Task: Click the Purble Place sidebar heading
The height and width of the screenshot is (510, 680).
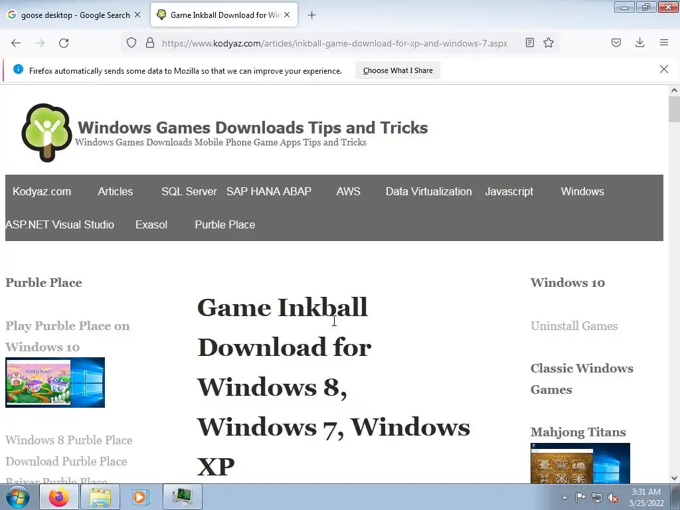Action: pos(44,283)
